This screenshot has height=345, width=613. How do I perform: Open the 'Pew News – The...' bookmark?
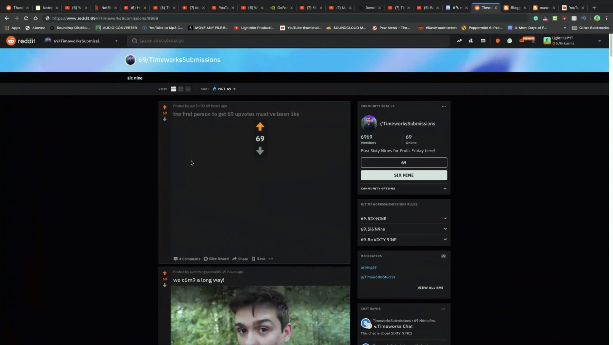coord(391,28)
